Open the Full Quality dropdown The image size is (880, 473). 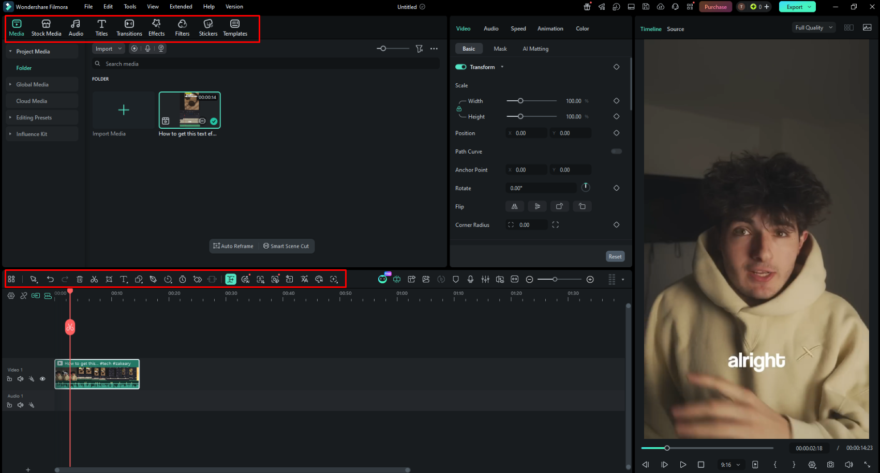(x=814, y=27)
